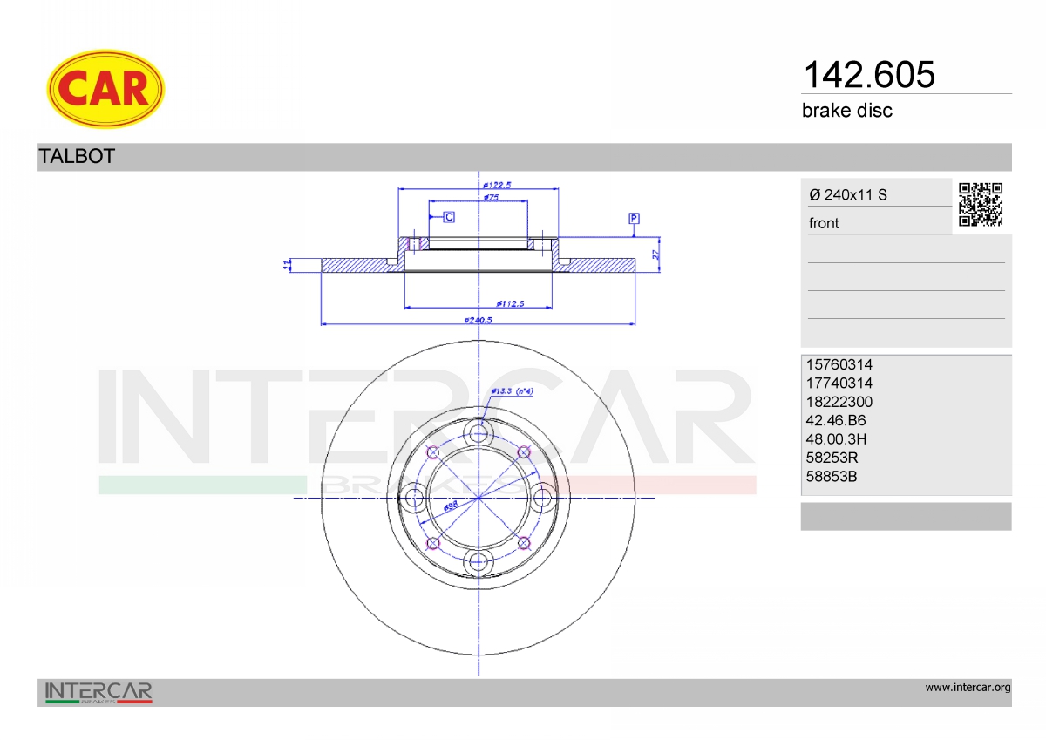Open the www.intercar.org link
Viewport: 1046px width, 740px height.
pyautogui.click(x=968, y=688)
